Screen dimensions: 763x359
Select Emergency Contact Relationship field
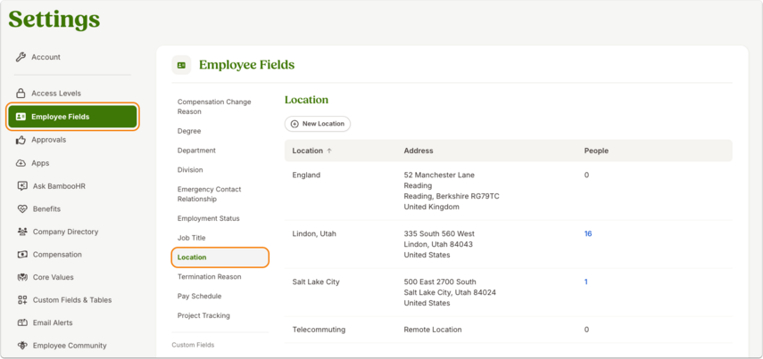[x=209, y=194]
